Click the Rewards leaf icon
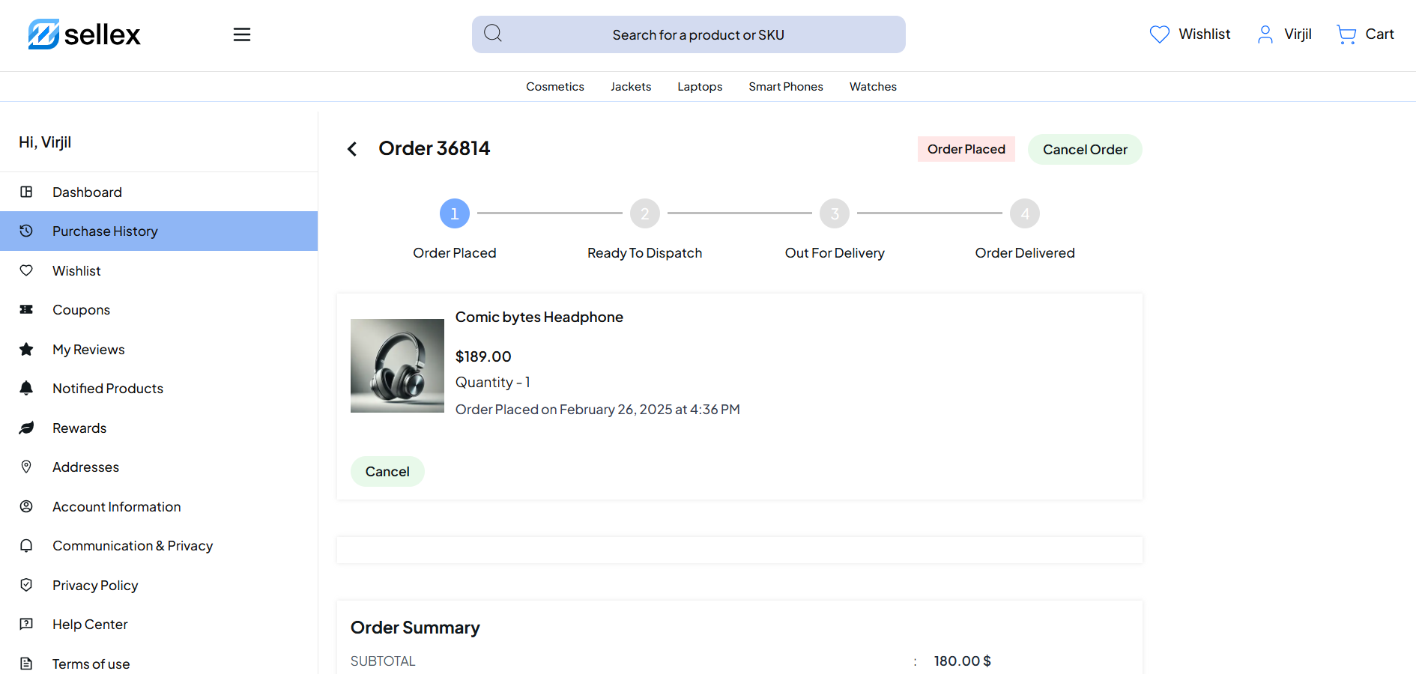The width and height of the screenshot is (1416, 674). (x=26, y=428)
